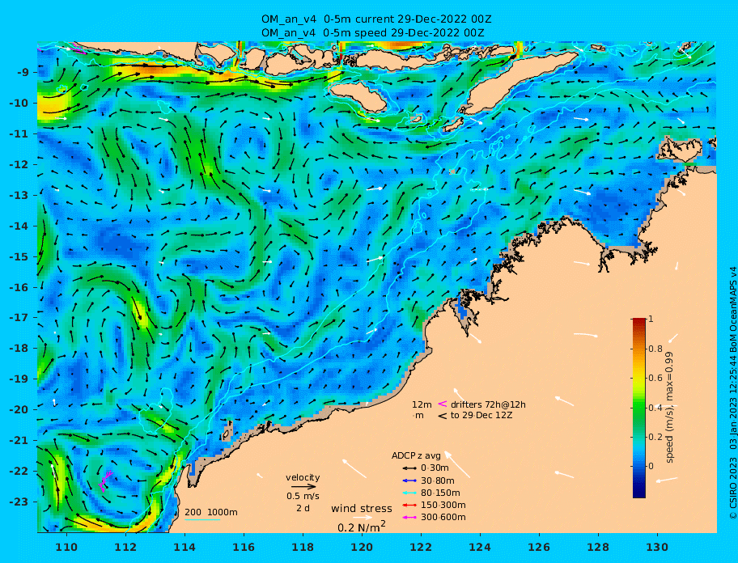Click the latitude label '-15'
Viewport: 738px width, 563px height.
19,256
